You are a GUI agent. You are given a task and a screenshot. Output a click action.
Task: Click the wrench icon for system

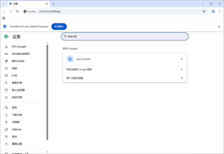(6, 137)
